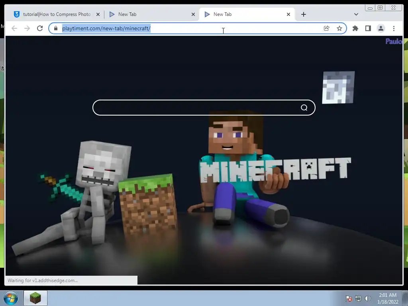The image size is (408, 306).
Task: Open the Minecraft block taskbar app
Action: [35, 298]
